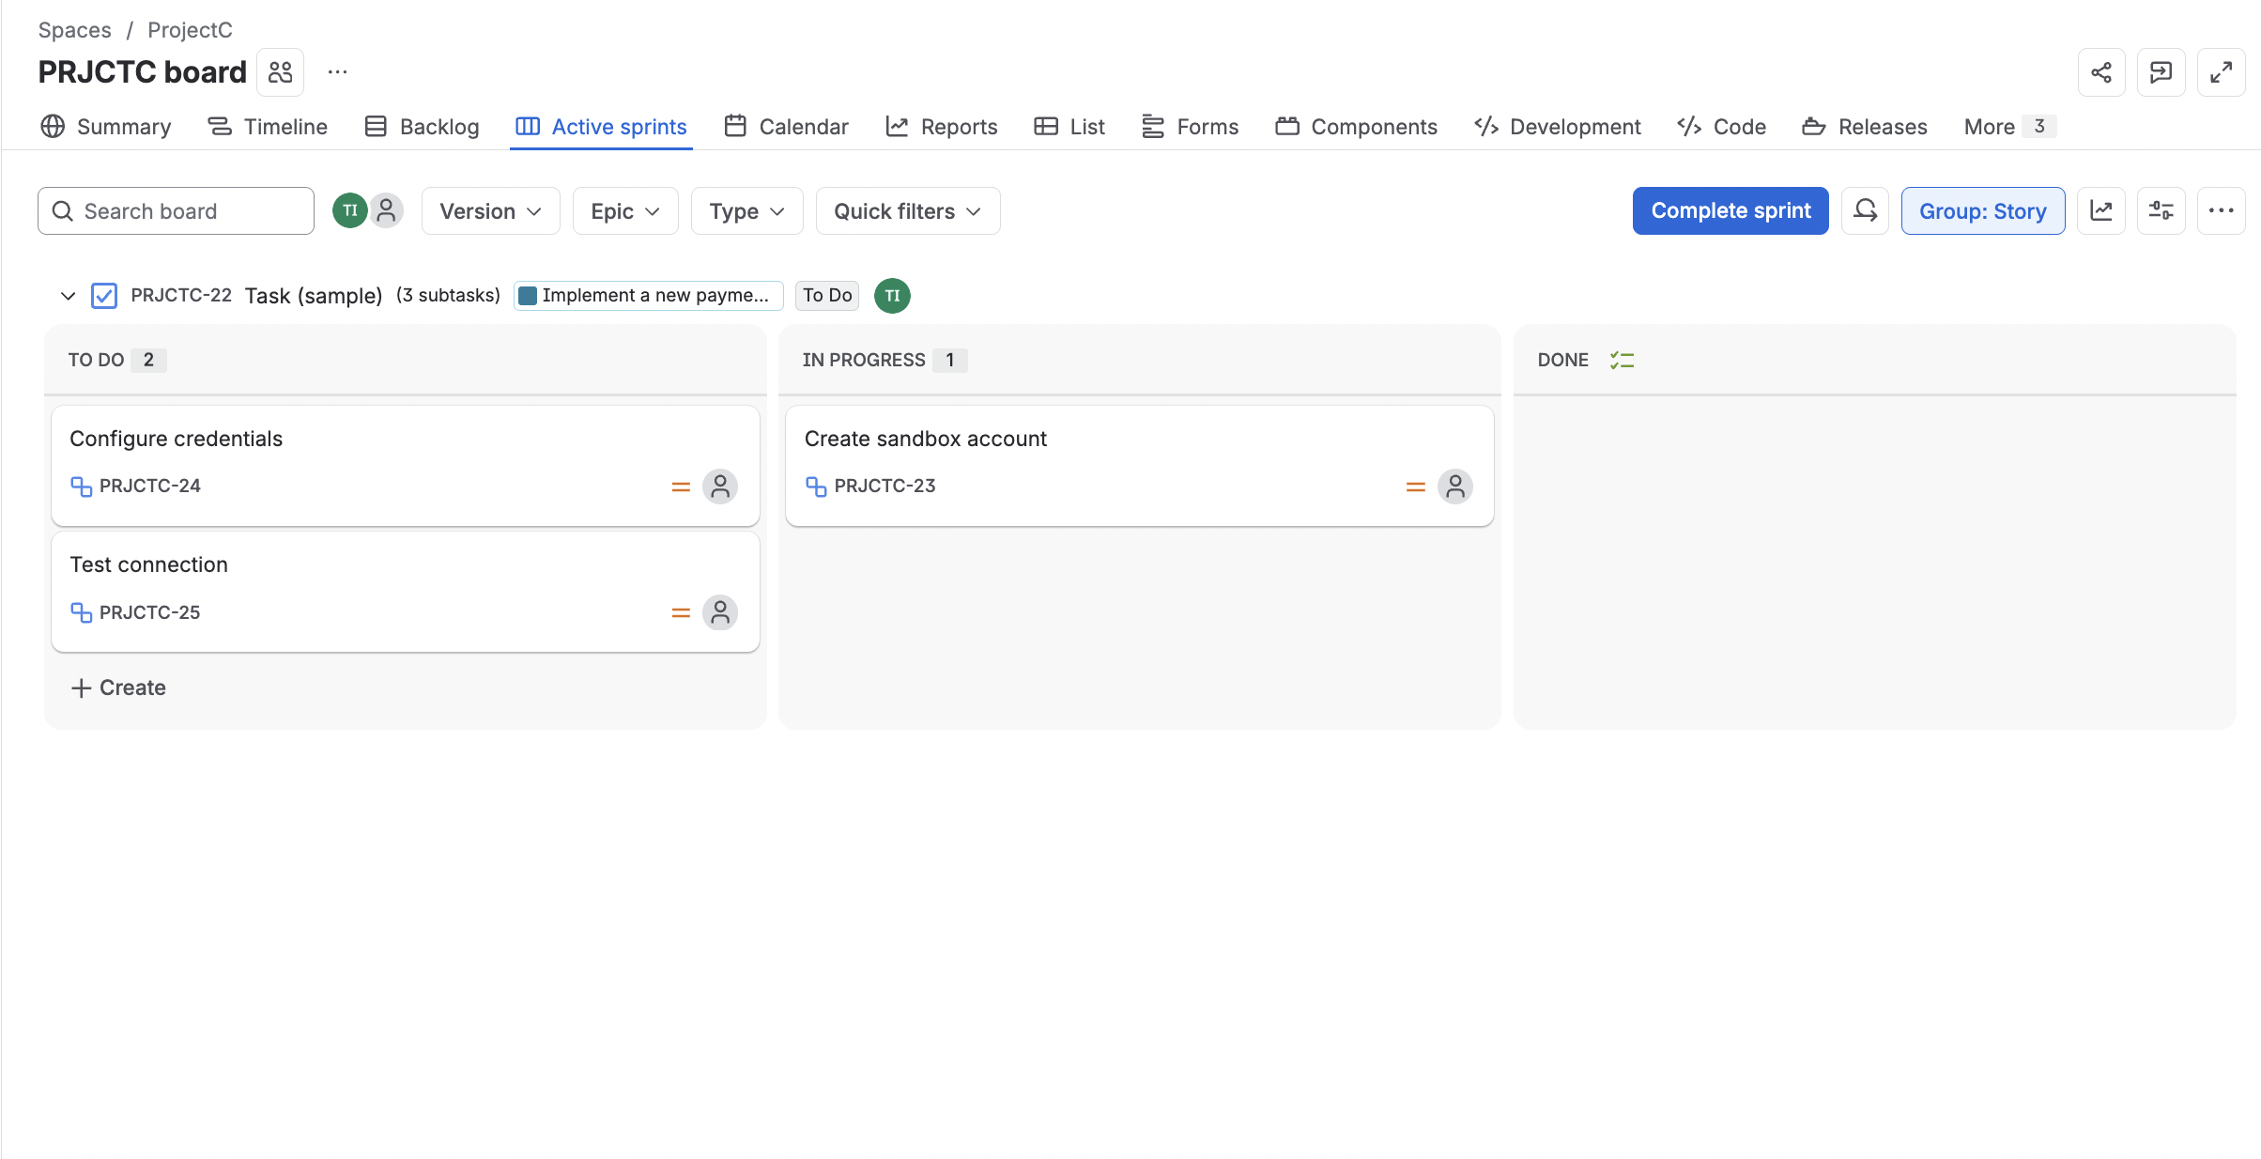Click the automation refresh icon
Screen dimensions: 2261x1159
pos(1865,210)
